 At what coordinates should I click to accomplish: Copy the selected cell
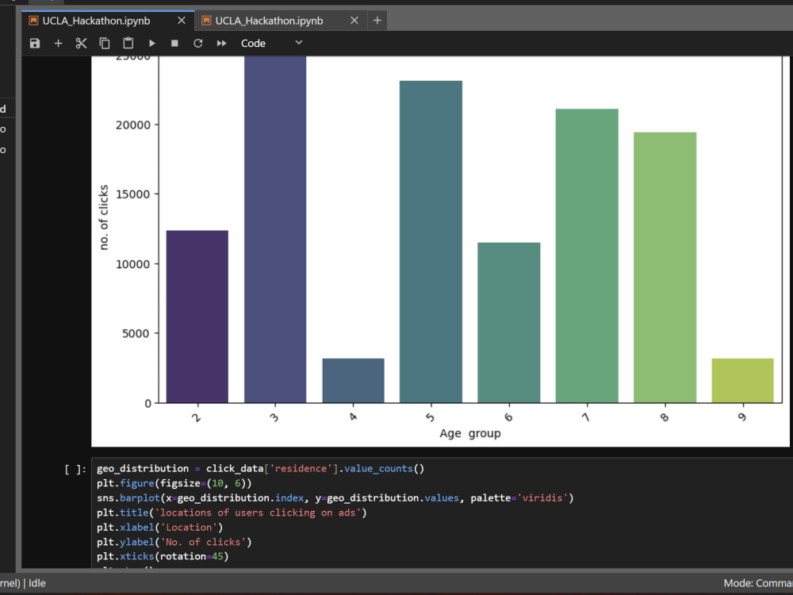105,44
